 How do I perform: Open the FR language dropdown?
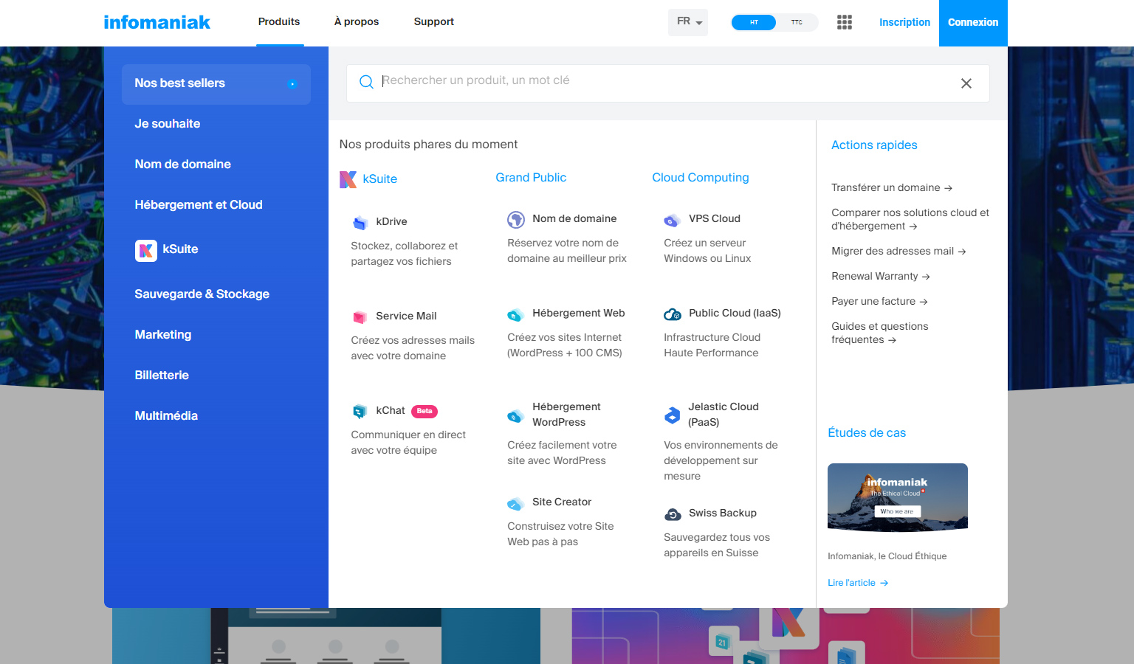tap(688, 22)
